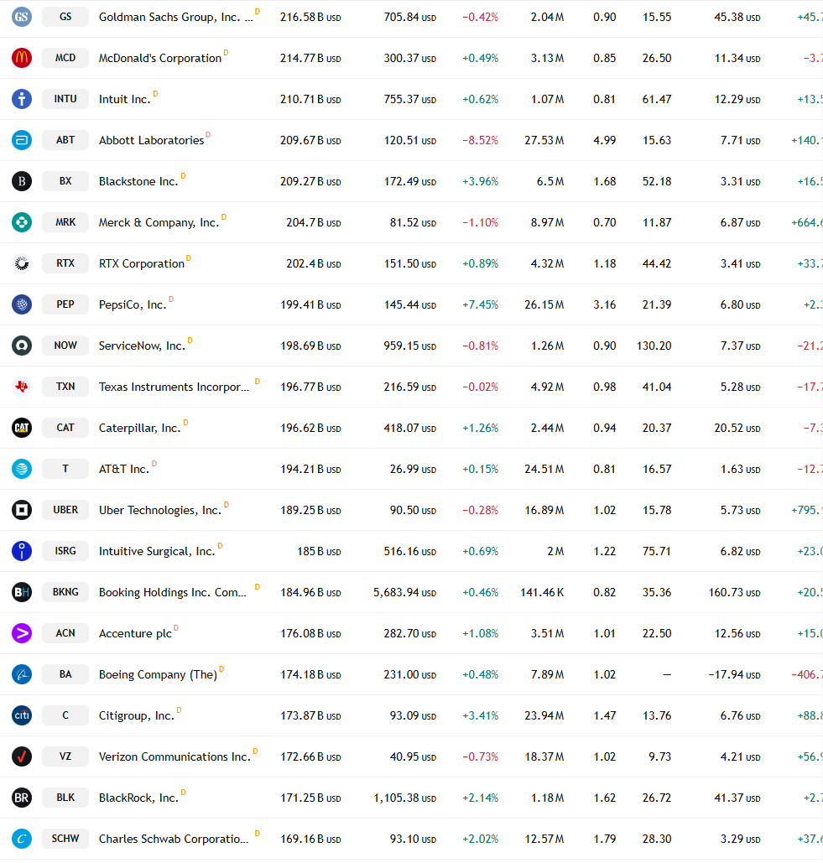Click the Accenture logo icon
823x863 pixels.
22,633
